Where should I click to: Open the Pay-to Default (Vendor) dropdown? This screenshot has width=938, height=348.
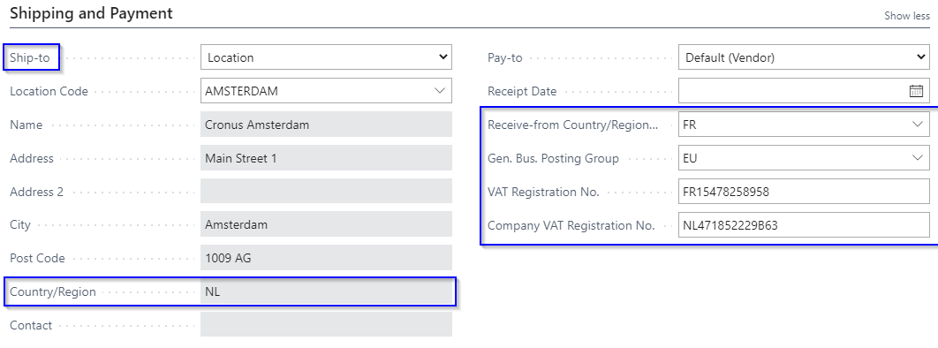pos(804,57)
